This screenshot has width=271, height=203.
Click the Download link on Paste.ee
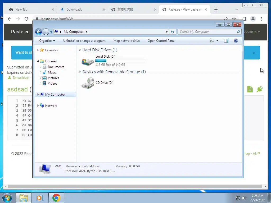[x=21, y=78]
